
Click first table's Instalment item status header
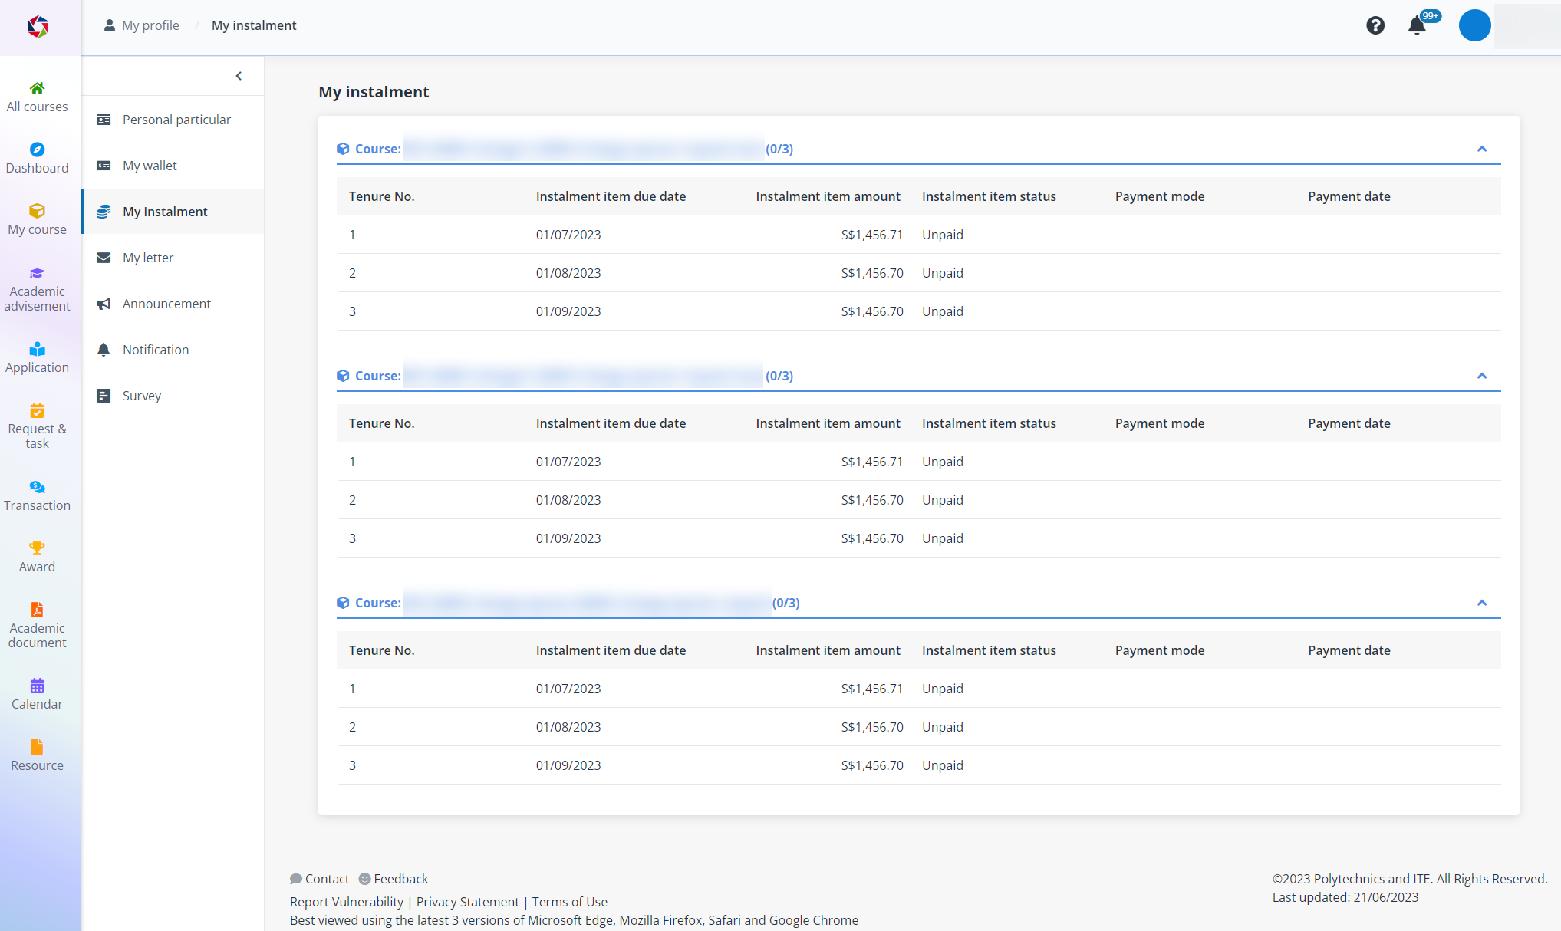click(990, 196)
